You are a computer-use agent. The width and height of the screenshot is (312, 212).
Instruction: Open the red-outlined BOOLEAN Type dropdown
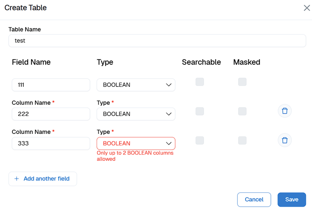point(136,143)
